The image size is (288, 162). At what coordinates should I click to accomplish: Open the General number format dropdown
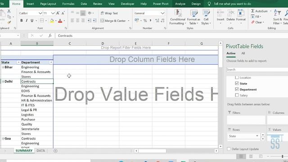click(x=162, y=13)
